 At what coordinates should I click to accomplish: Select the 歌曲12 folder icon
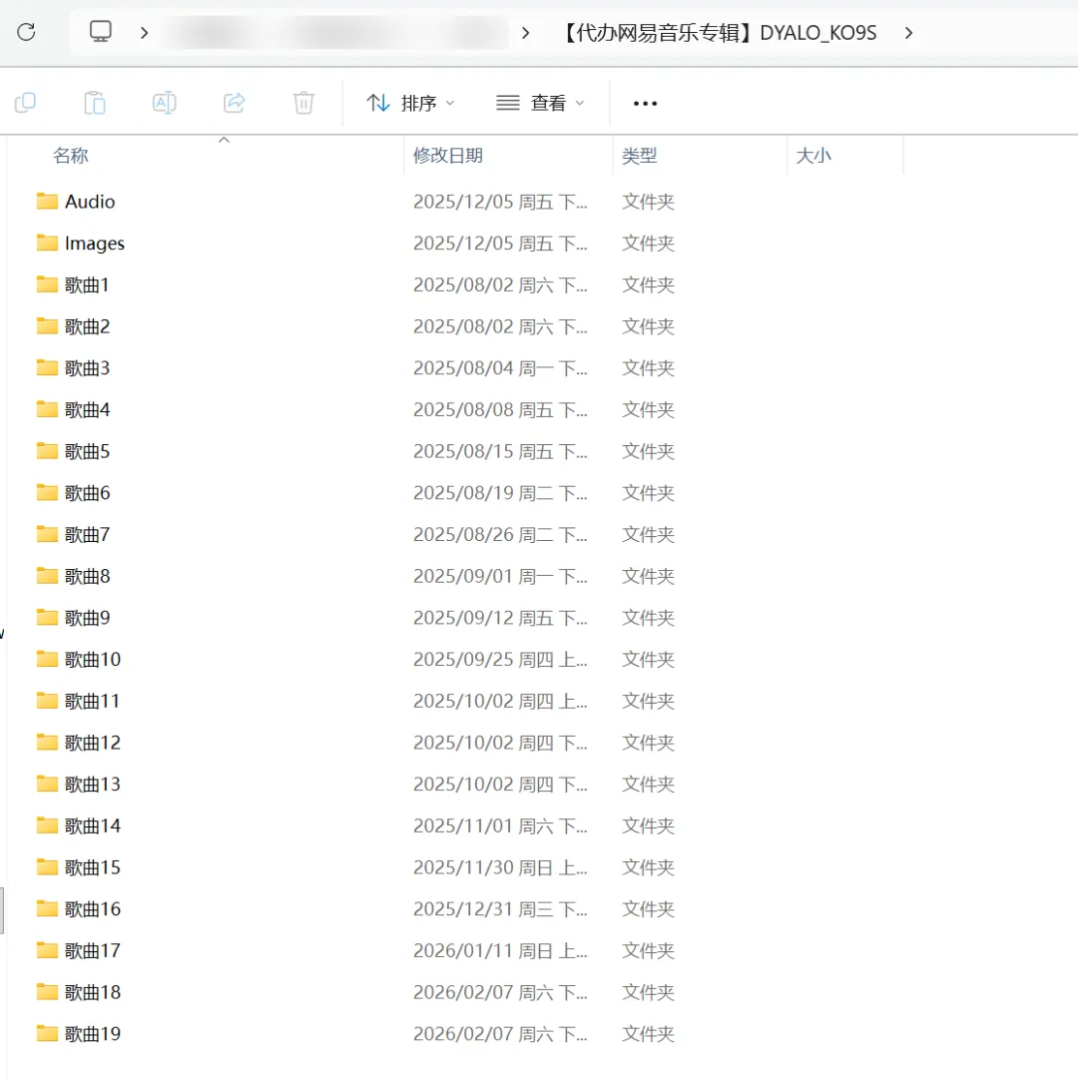tap(47, 742)
